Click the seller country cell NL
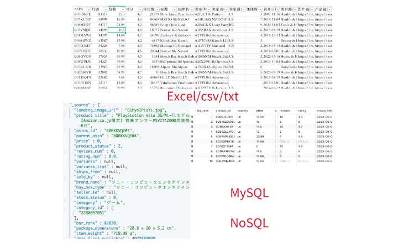The image size is (398, 248). click(232, 67)
